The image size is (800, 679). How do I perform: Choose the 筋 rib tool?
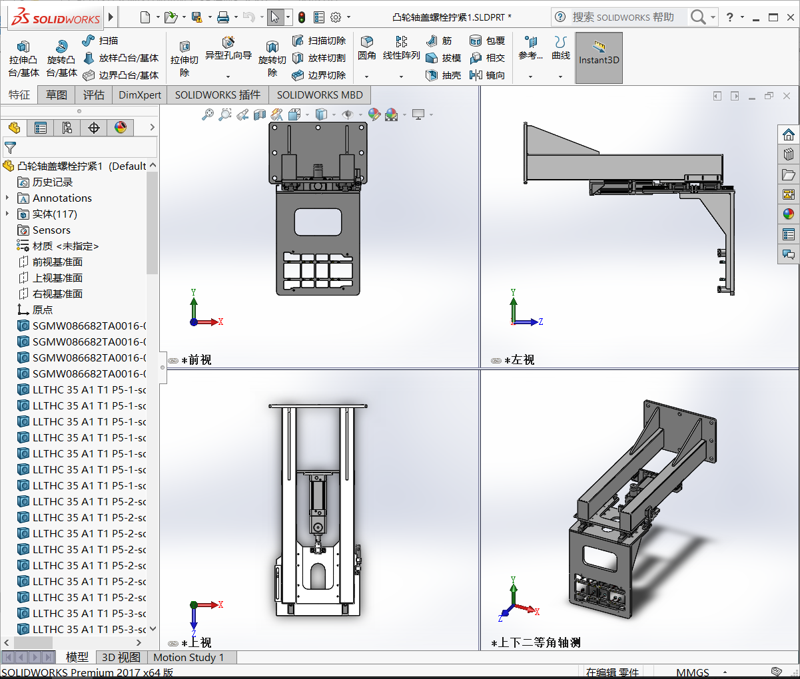[x=438, y=41]
